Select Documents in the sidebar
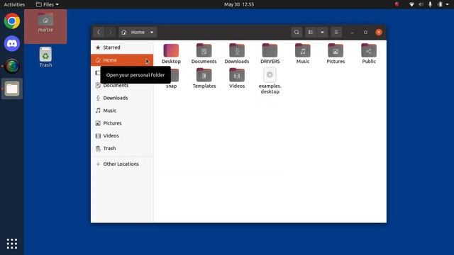 (122, 85)
